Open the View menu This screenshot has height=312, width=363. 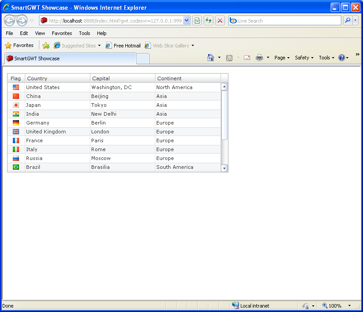40,33
